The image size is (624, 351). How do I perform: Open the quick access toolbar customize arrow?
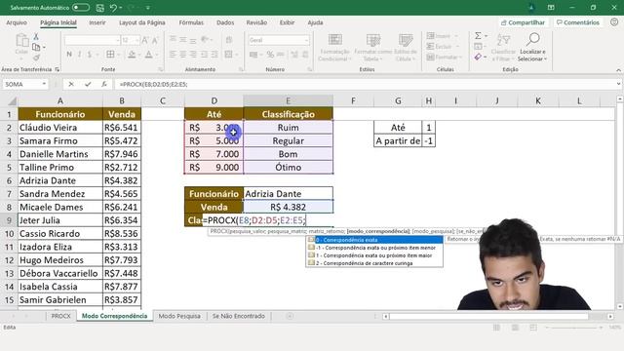point(148,8)
